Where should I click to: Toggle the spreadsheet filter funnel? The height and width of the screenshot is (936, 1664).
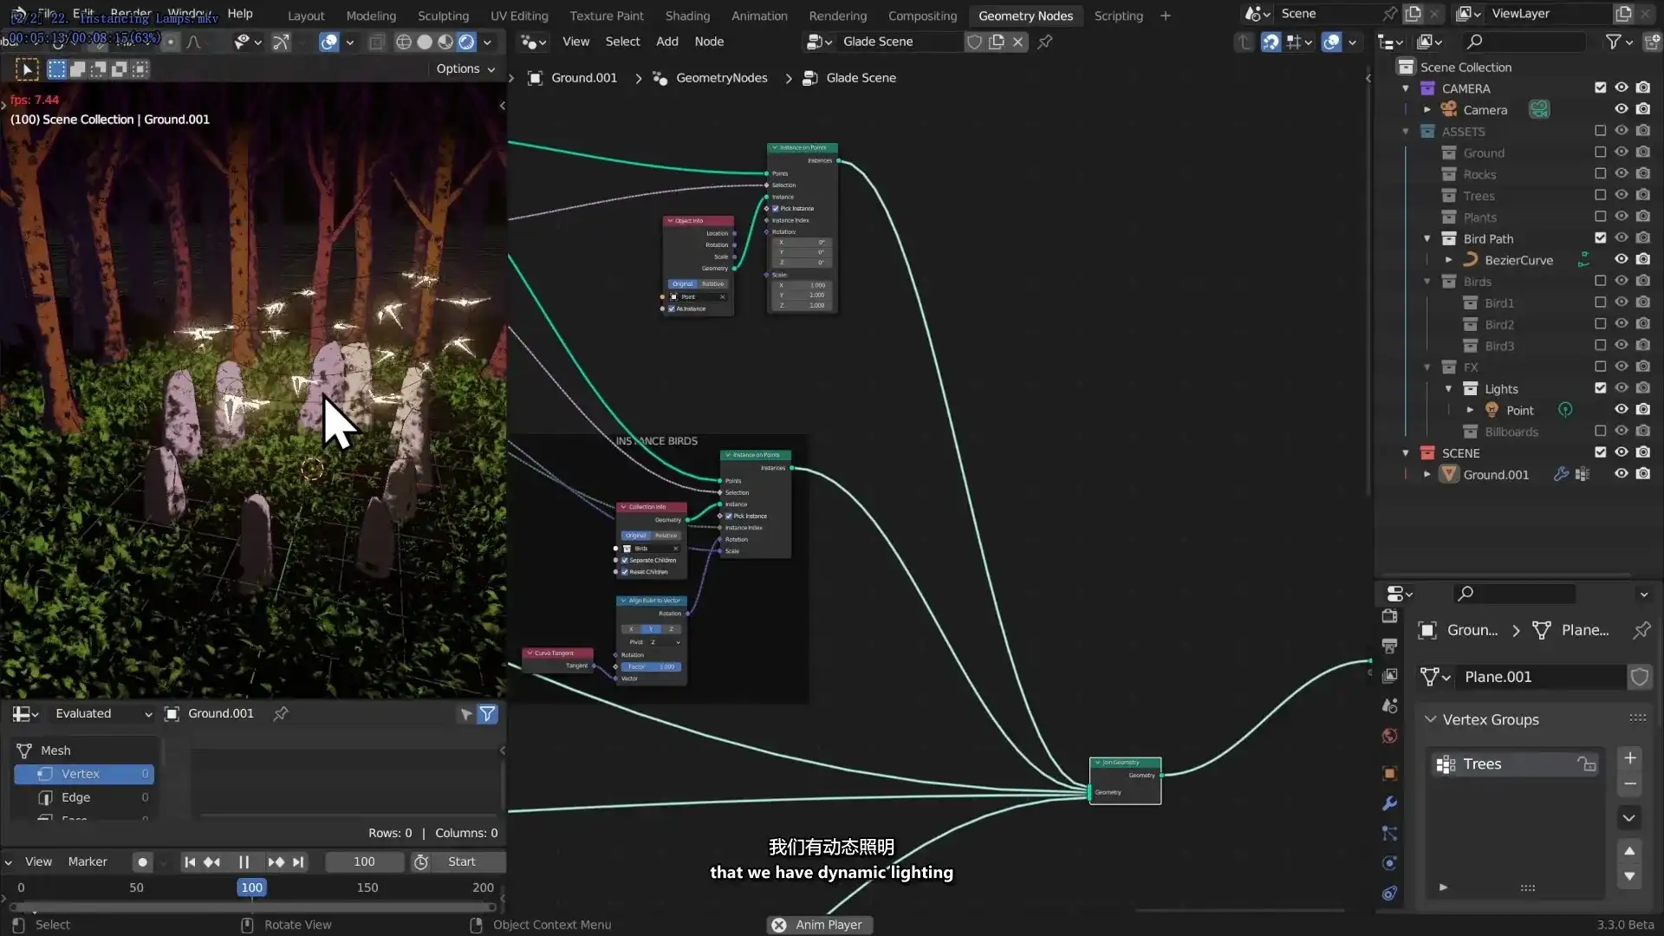[487, 713]
